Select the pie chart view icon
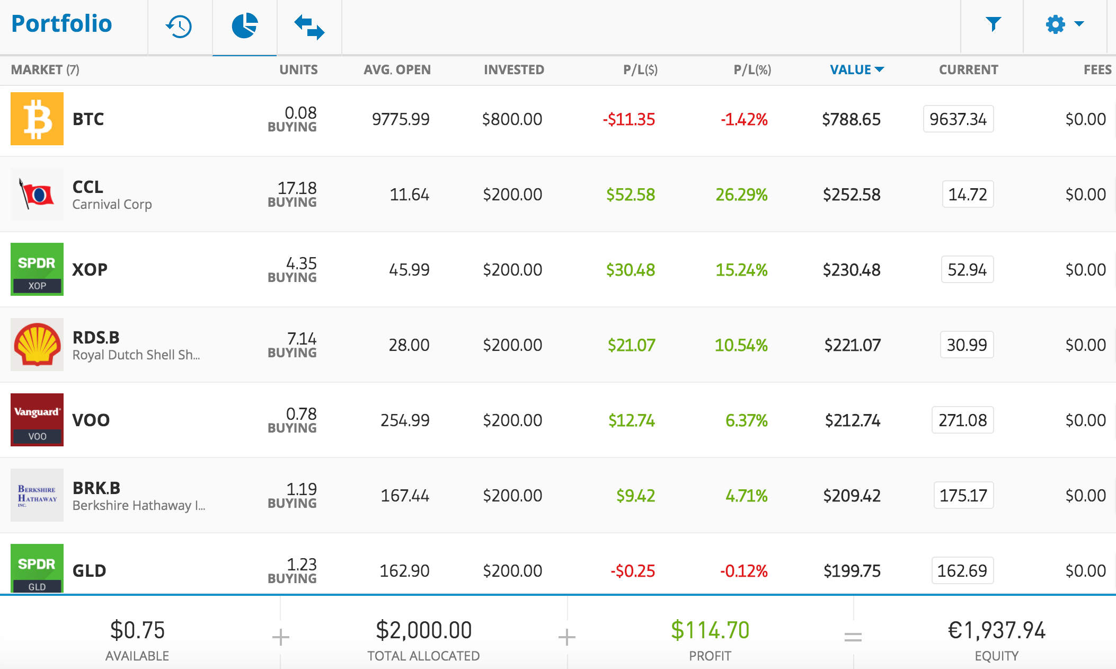This screenshot has height=669, width=1116. coord(244,25)
